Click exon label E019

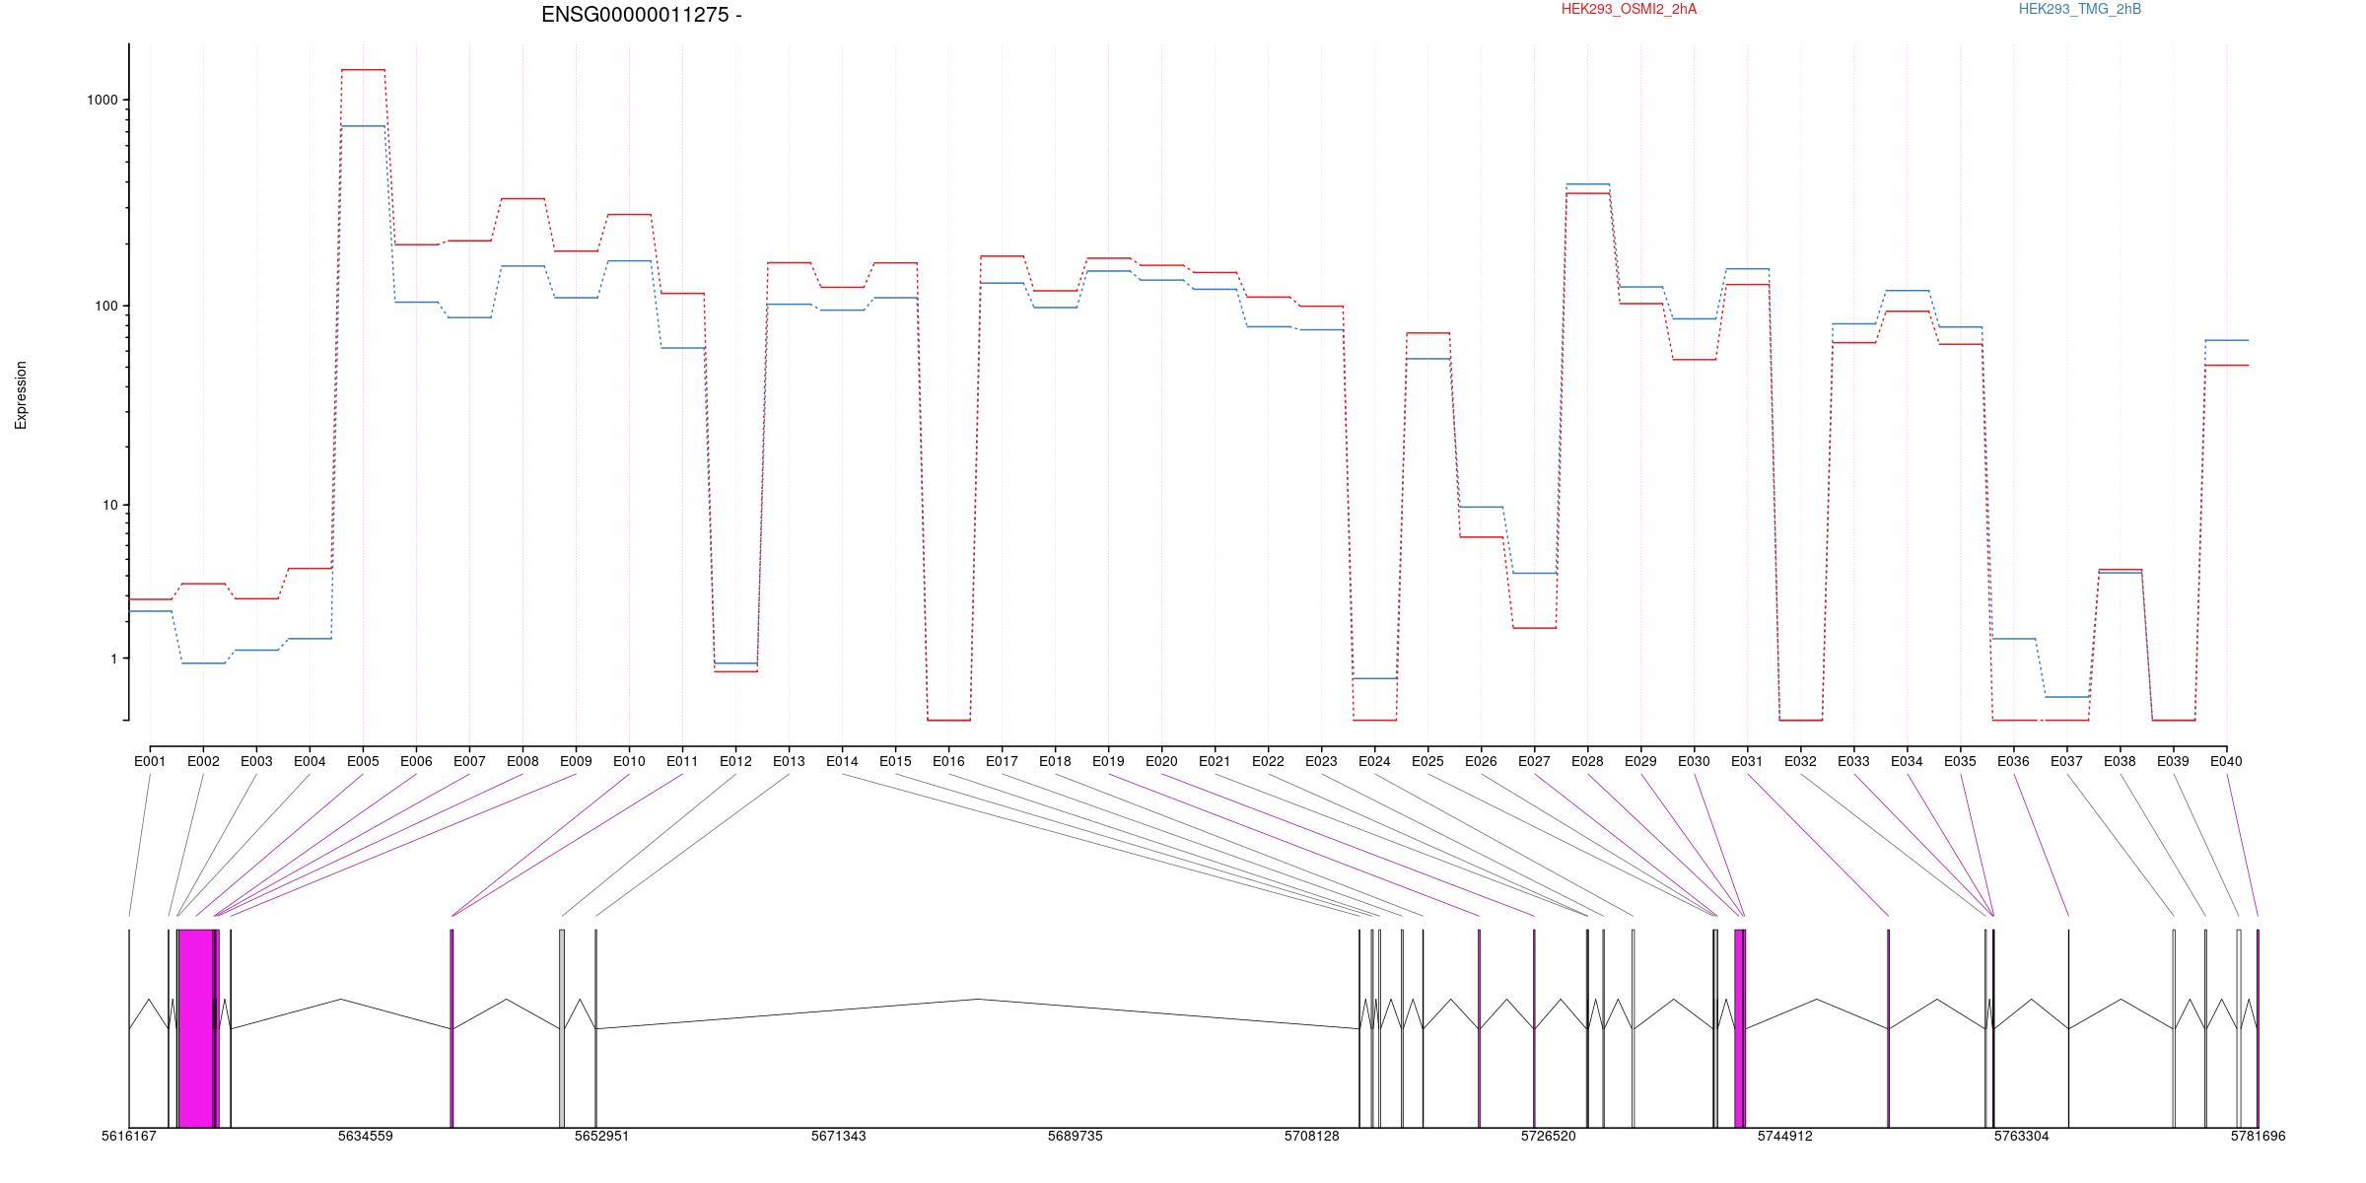[x=1108, y=761]
